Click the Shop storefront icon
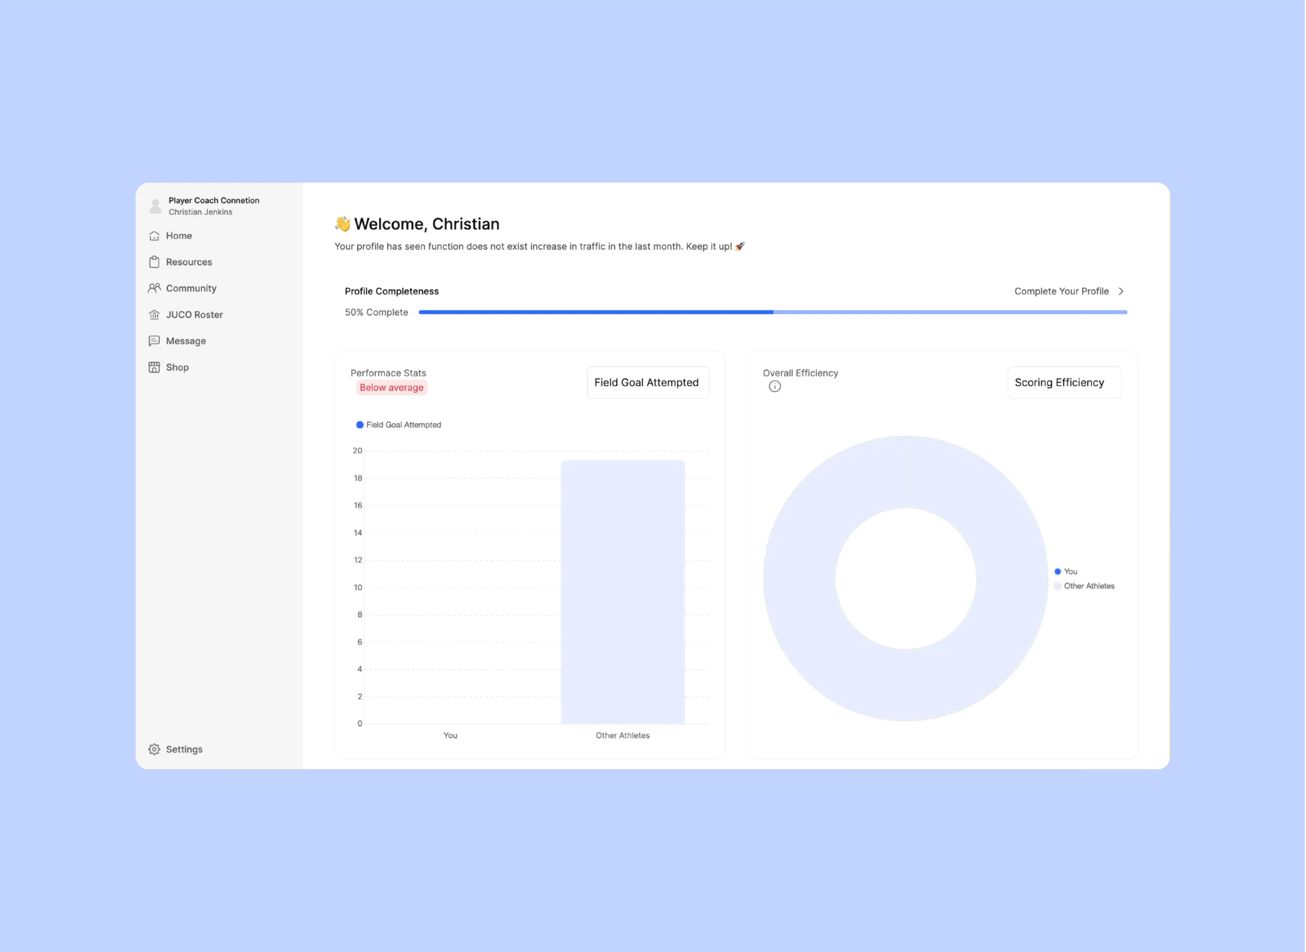1306x952 pixels. pos(154,368)
